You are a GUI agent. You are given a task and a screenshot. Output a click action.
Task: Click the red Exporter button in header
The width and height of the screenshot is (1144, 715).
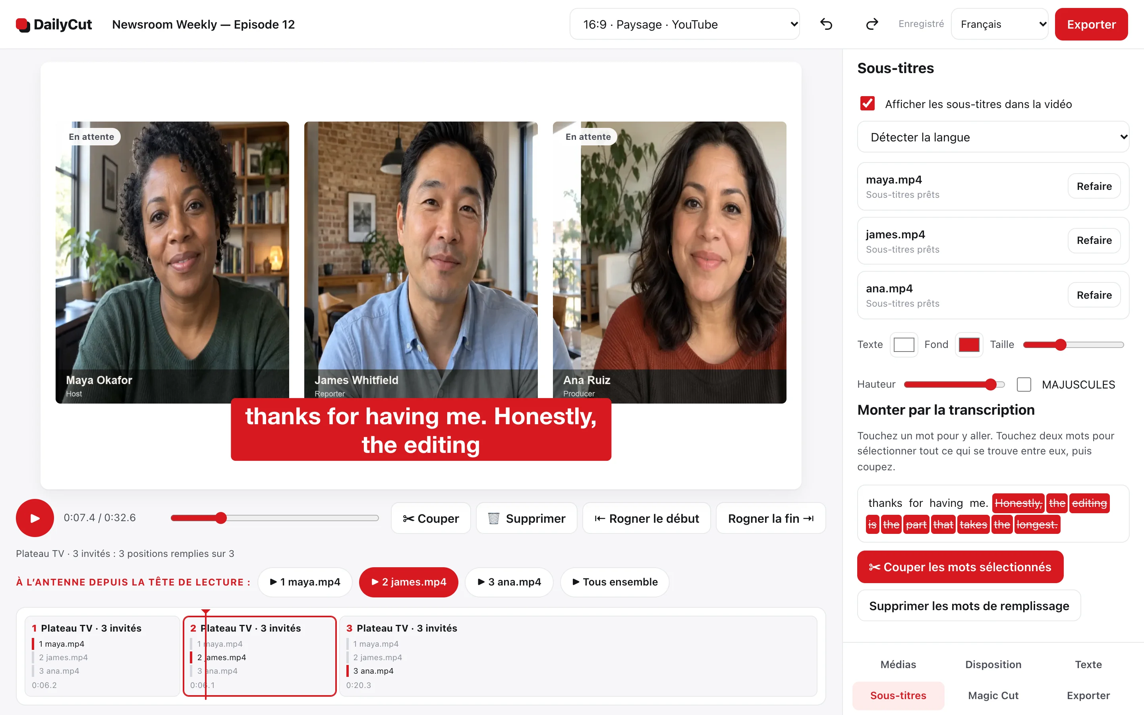tap(1091, 24)
